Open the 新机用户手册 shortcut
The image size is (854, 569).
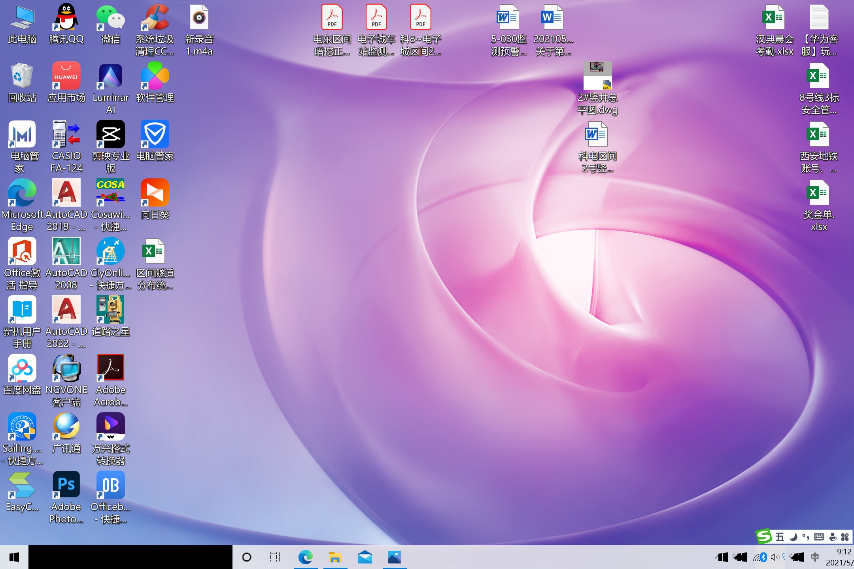click(x=22, y=322)
